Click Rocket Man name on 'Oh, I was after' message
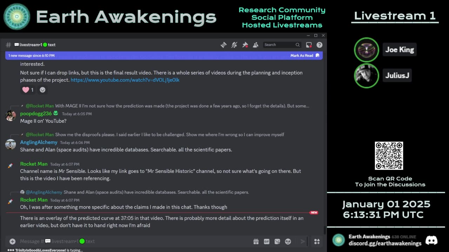 tap(34, 200)
